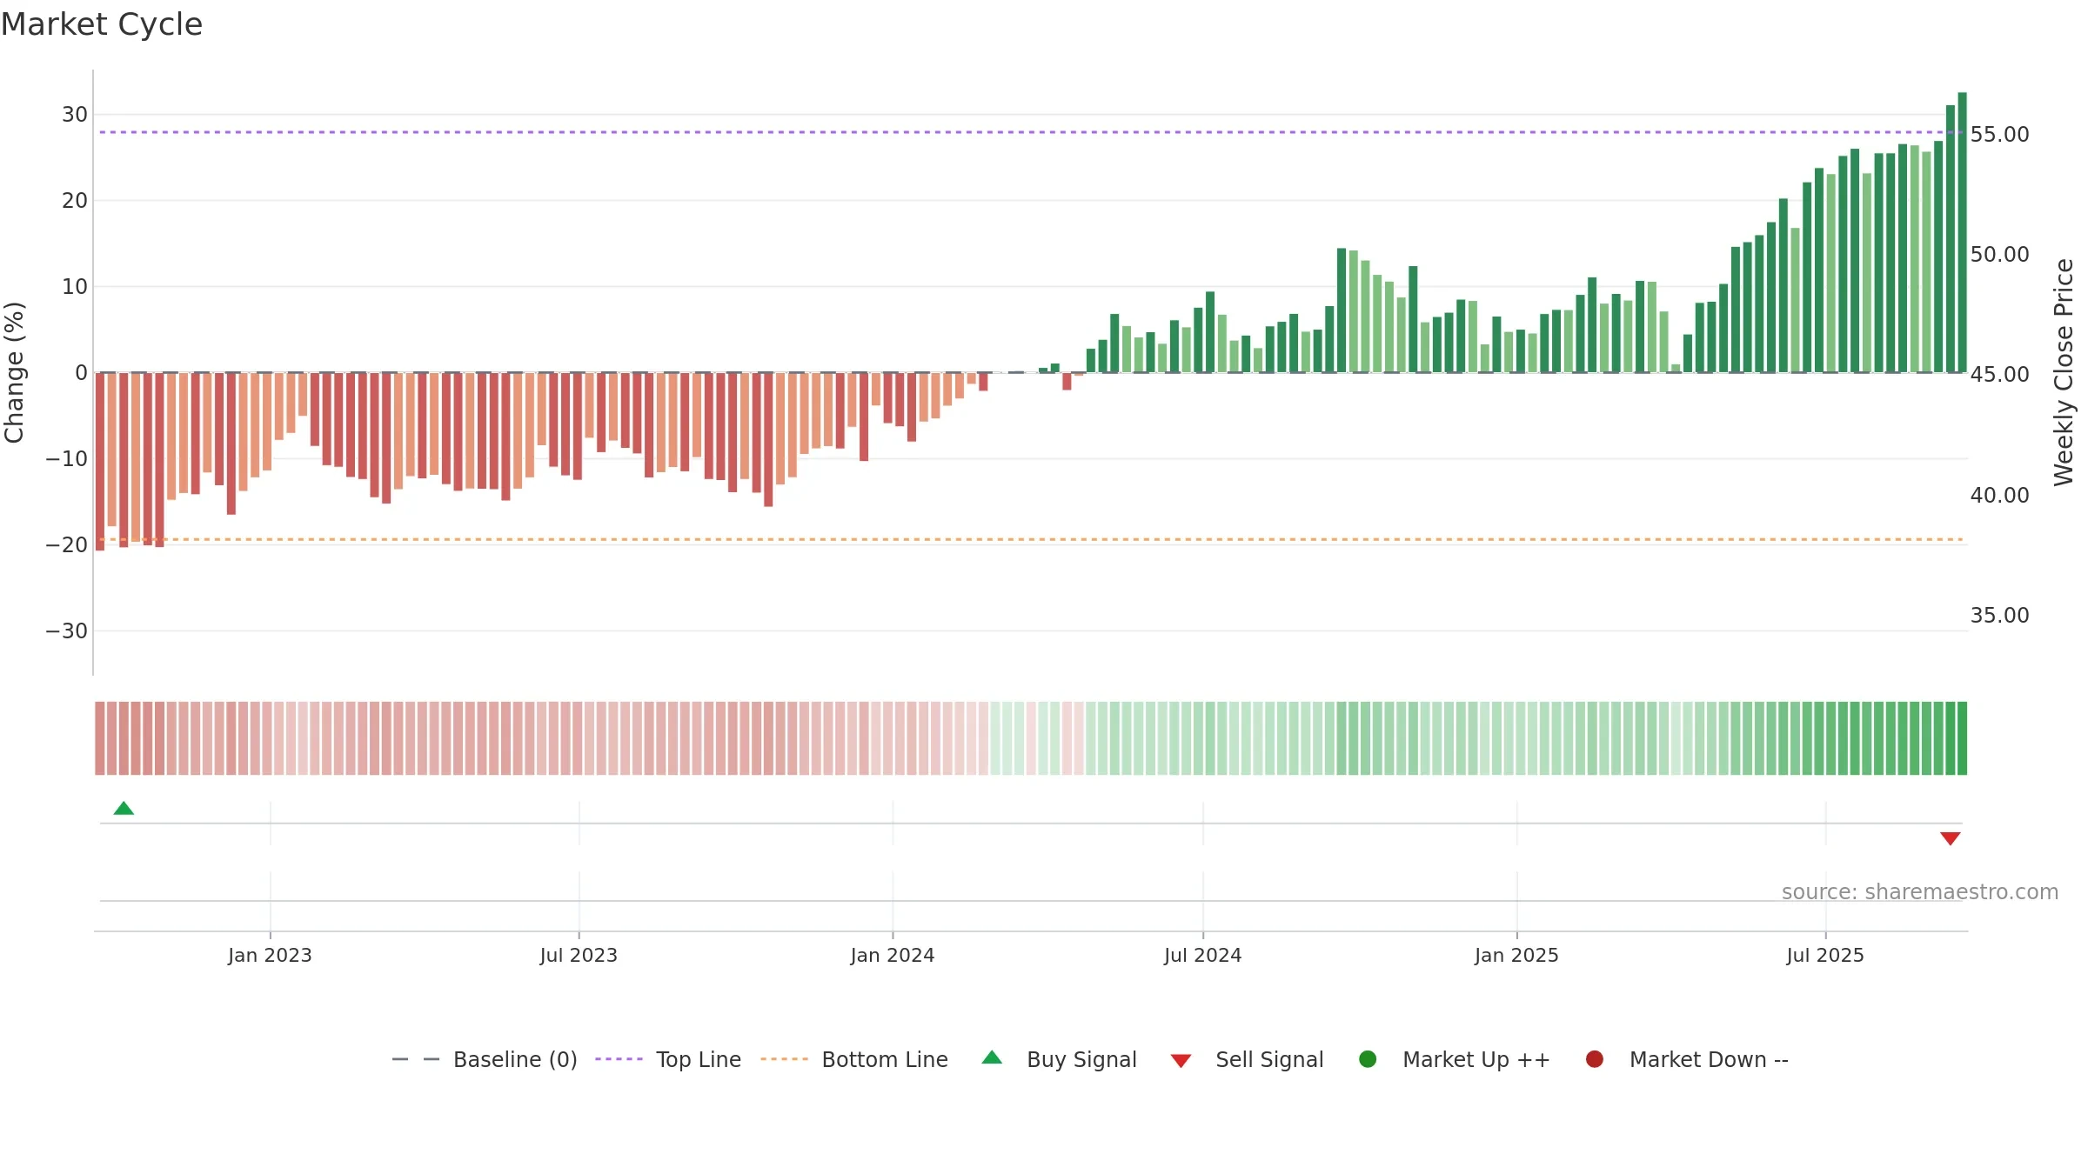Click the dark red circle Market Down icon

click(x=1595, y=1059)
